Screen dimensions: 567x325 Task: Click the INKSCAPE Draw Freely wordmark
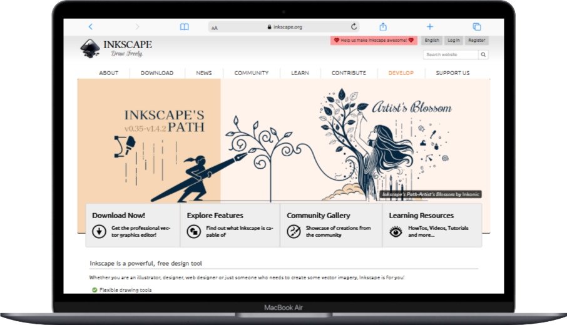[x=127, y=48]
